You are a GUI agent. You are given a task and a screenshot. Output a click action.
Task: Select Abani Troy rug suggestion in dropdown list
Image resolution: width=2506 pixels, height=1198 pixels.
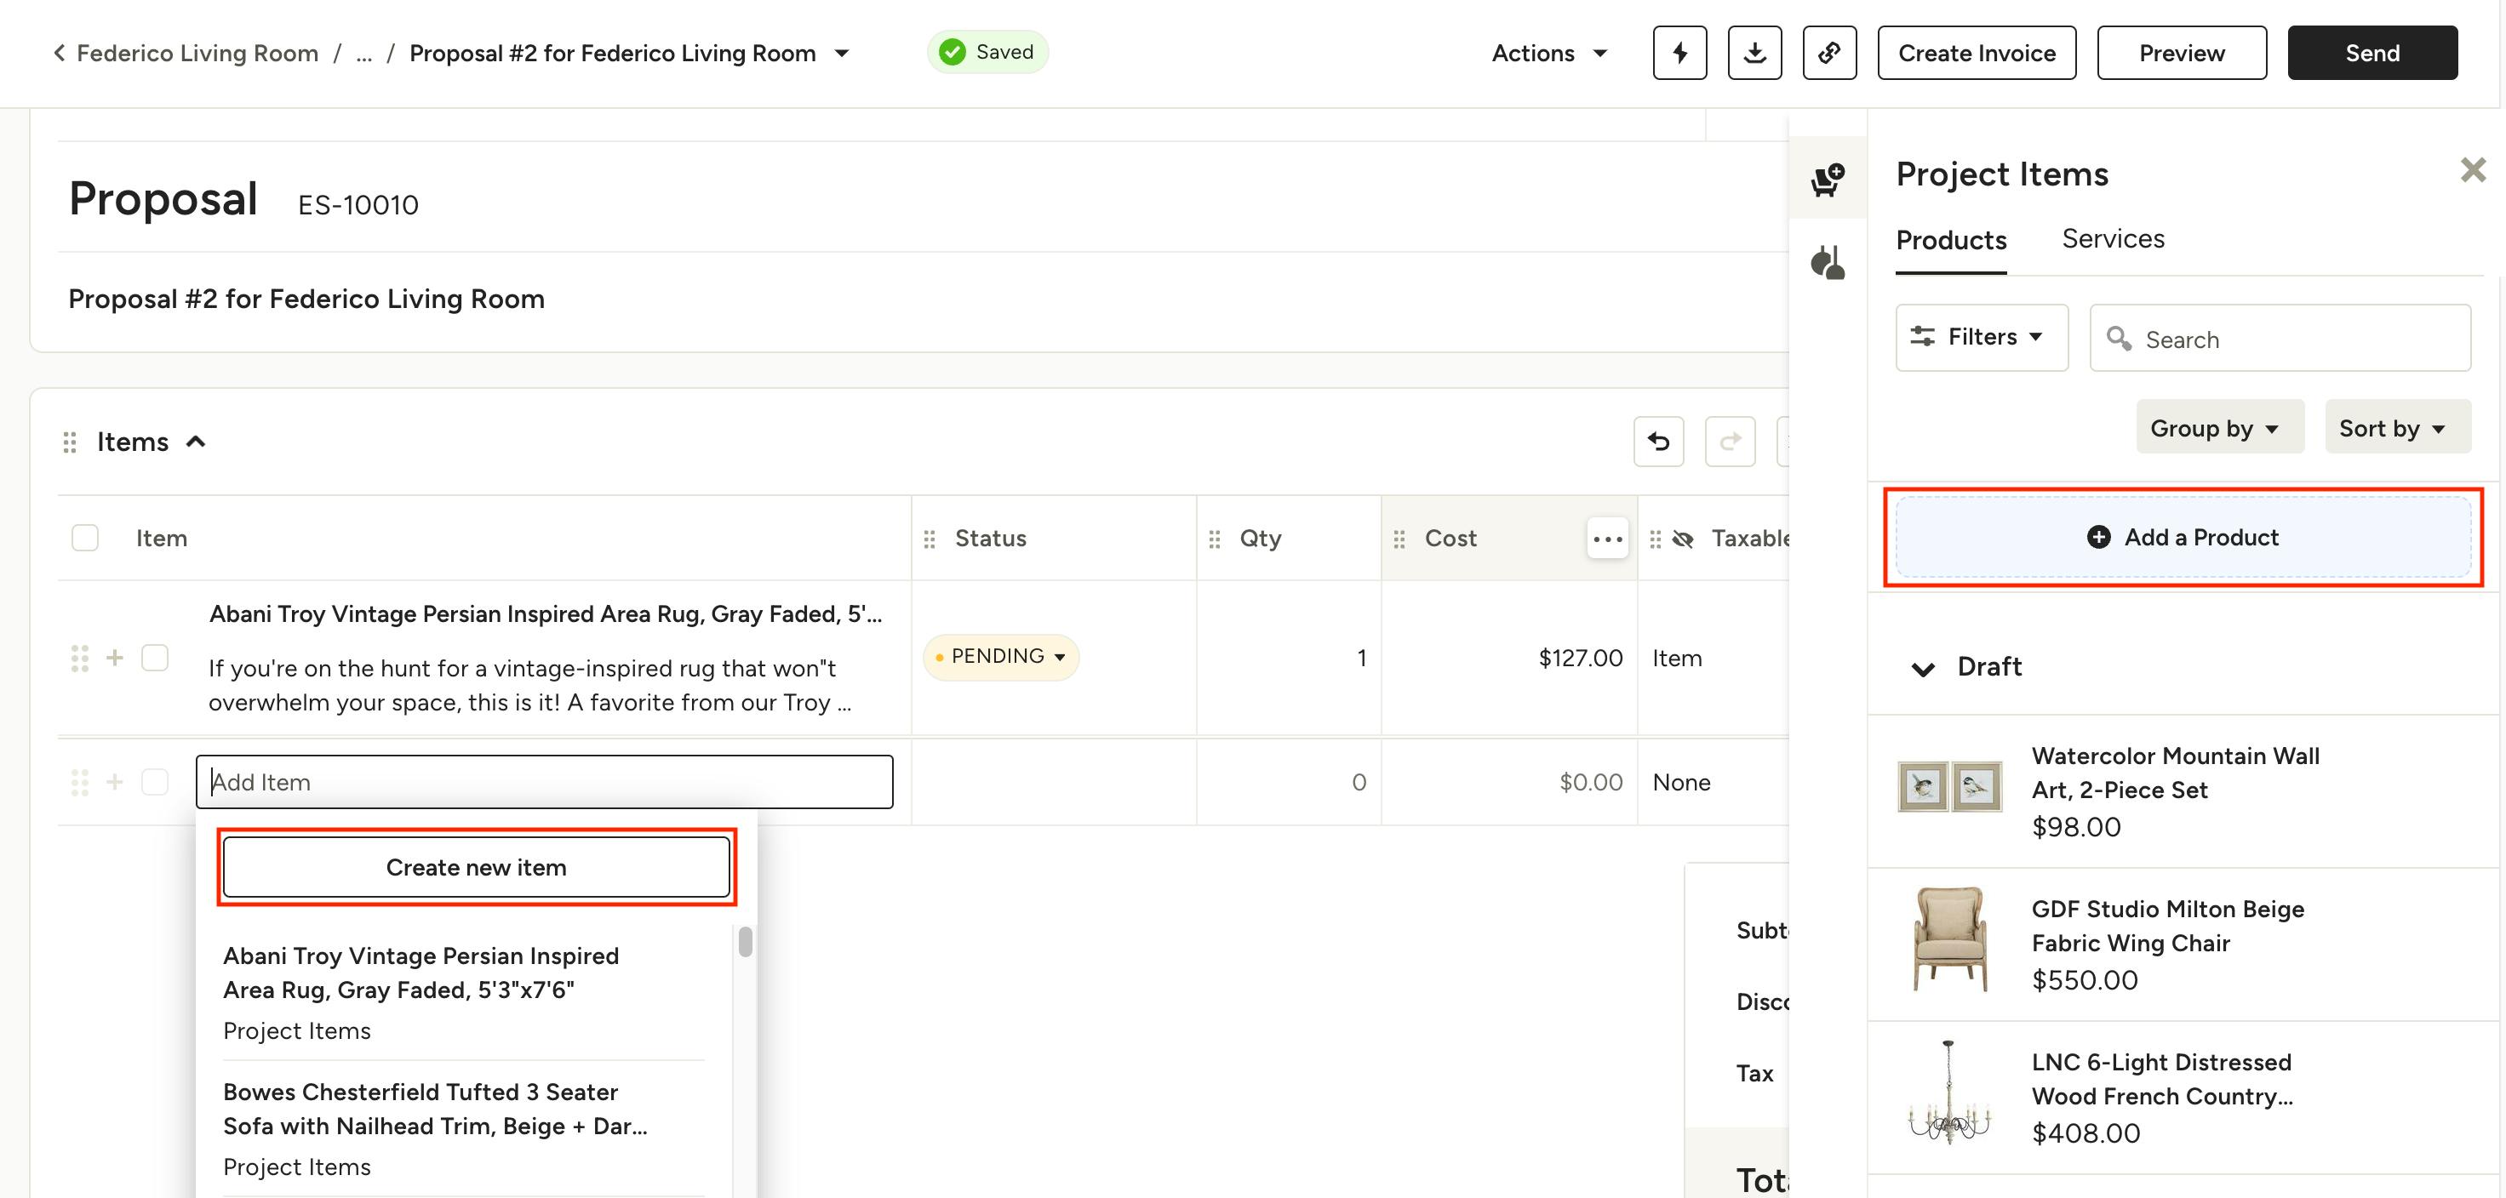click(x=463, y=992)
